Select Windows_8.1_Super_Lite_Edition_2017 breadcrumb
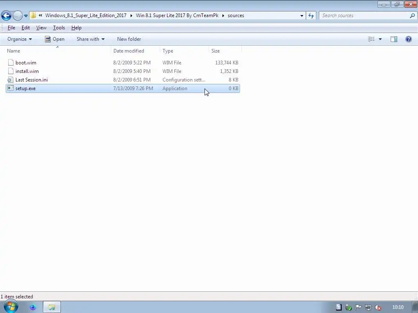418x313 pixels. pos(86,15)
